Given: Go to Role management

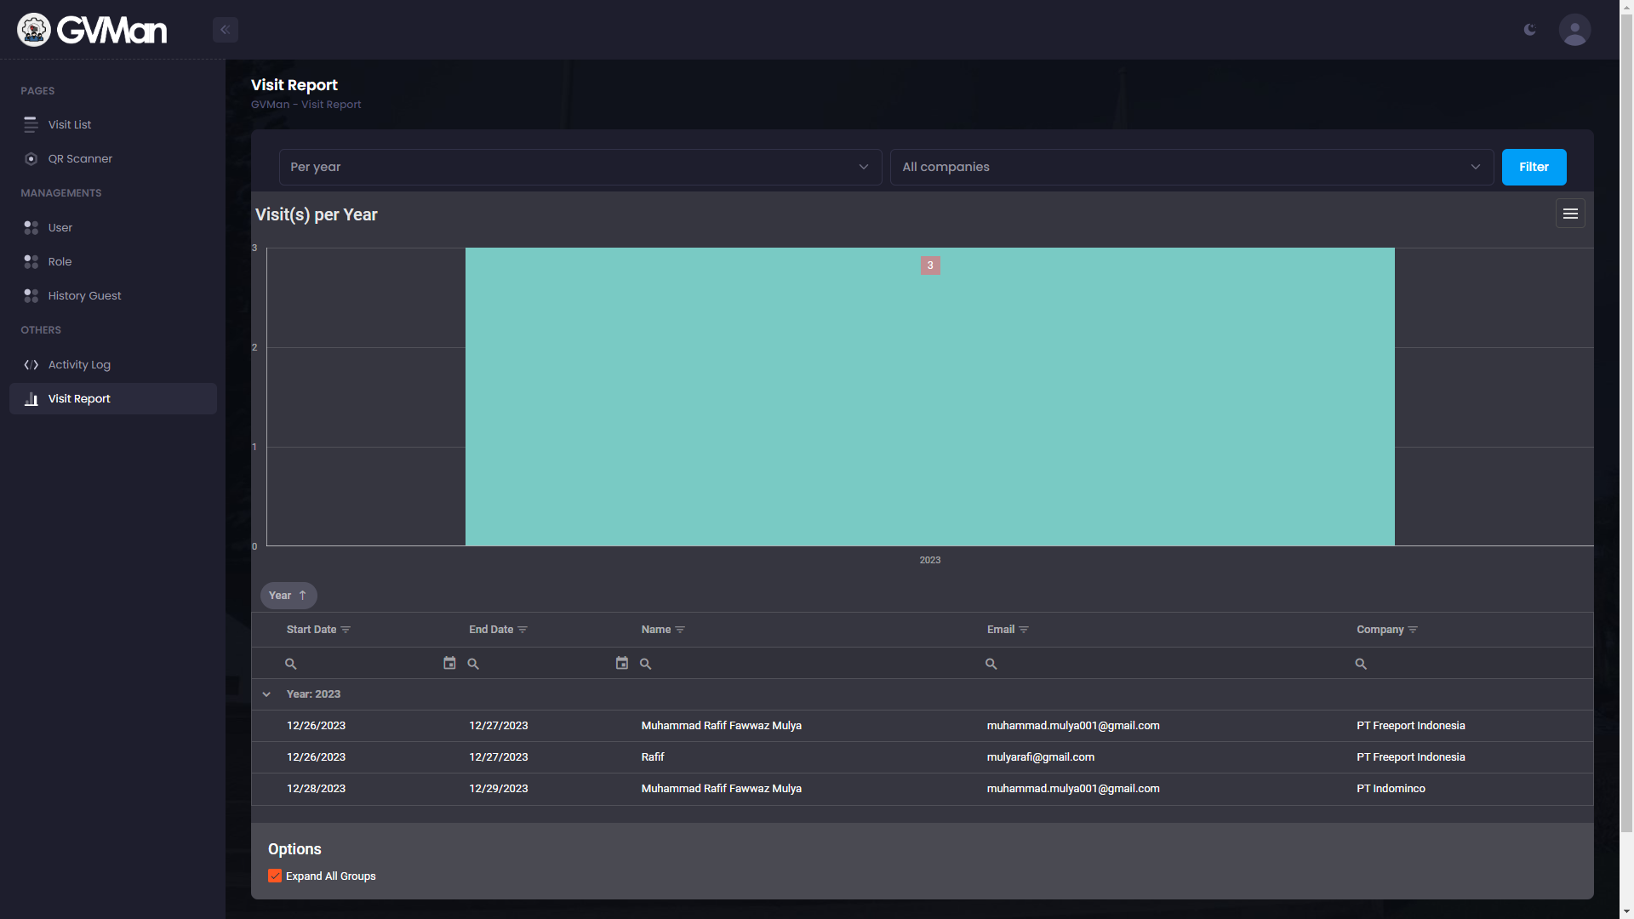Looking at the screenshot, I should tap(113, 262).
